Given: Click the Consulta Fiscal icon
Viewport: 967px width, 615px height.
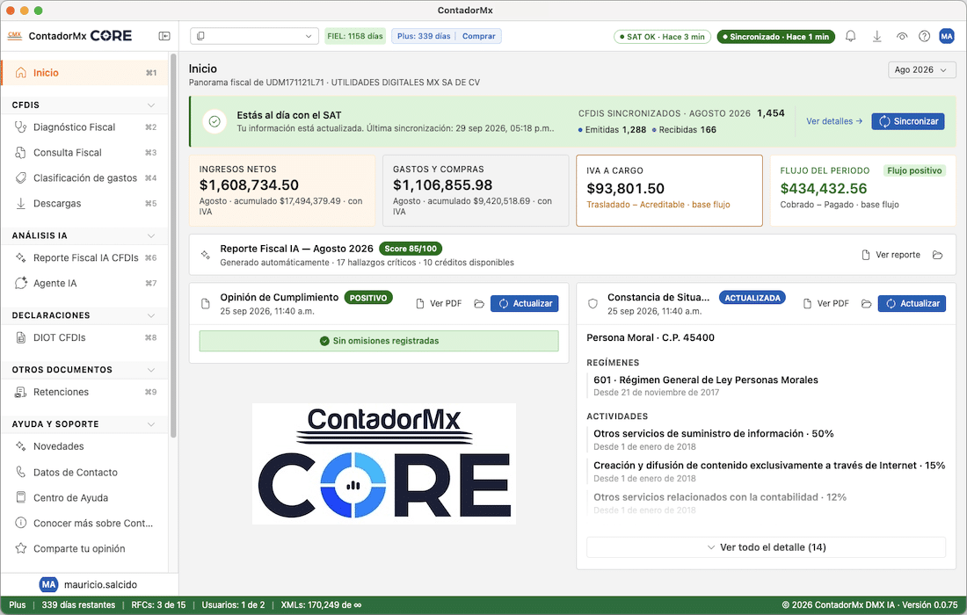Looking at the screenshot, I should 21,152.
